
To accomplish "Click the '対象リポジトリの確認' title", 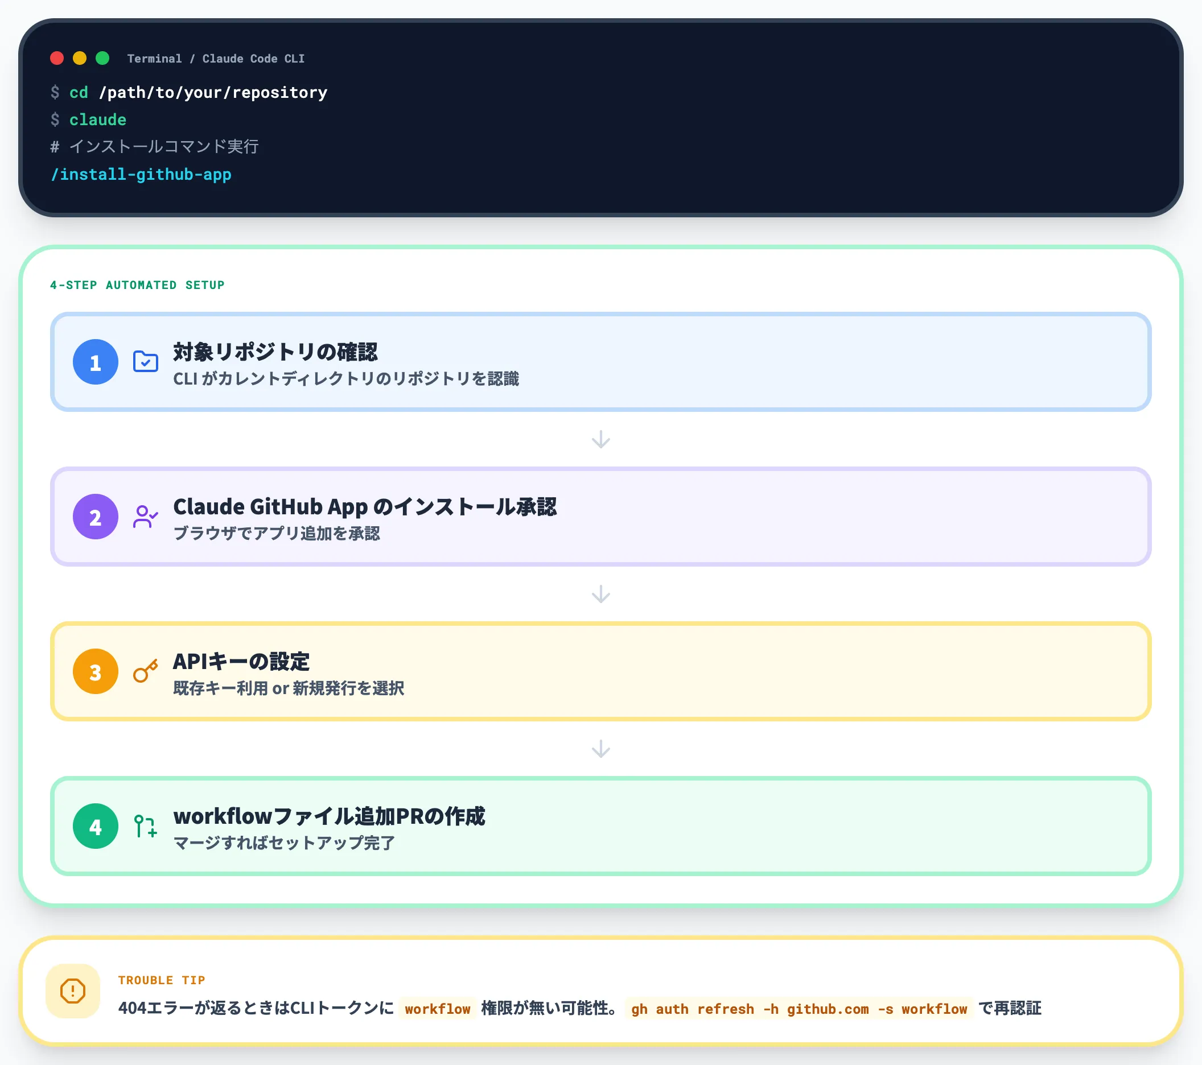I will tap(275, 352).
